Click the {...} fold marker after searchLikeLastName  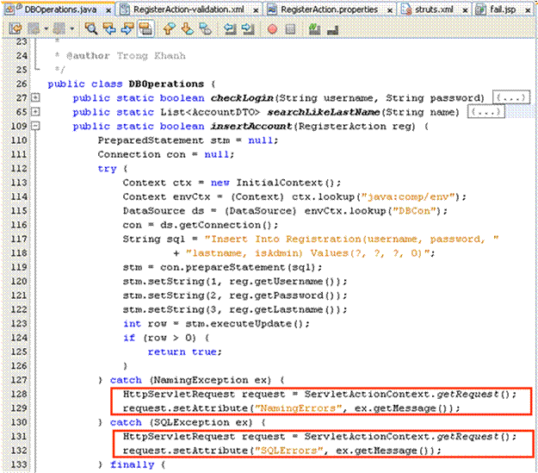486,112
